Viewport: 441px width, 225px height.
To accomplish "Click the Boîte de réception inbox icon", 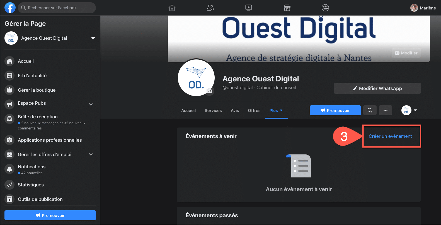I will 9,119.
